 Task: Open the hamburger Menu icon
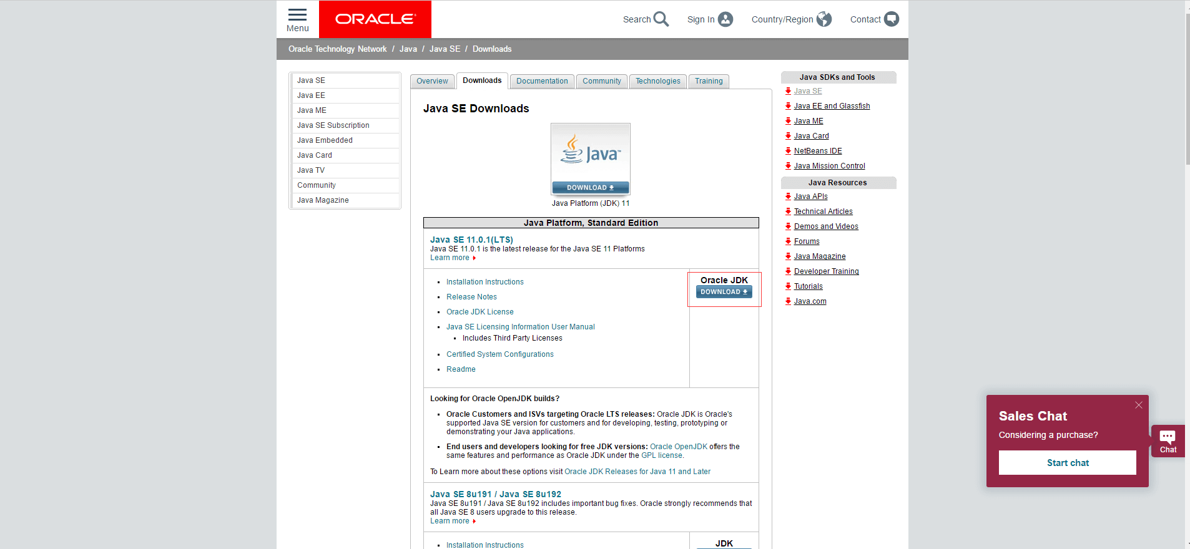point(297,15)
